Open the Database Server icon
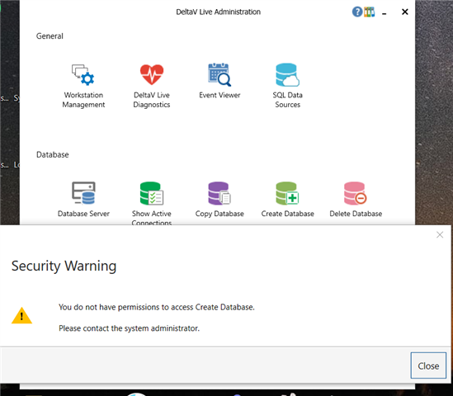This screenshot has width=453, height=396. tap(83, 193)
